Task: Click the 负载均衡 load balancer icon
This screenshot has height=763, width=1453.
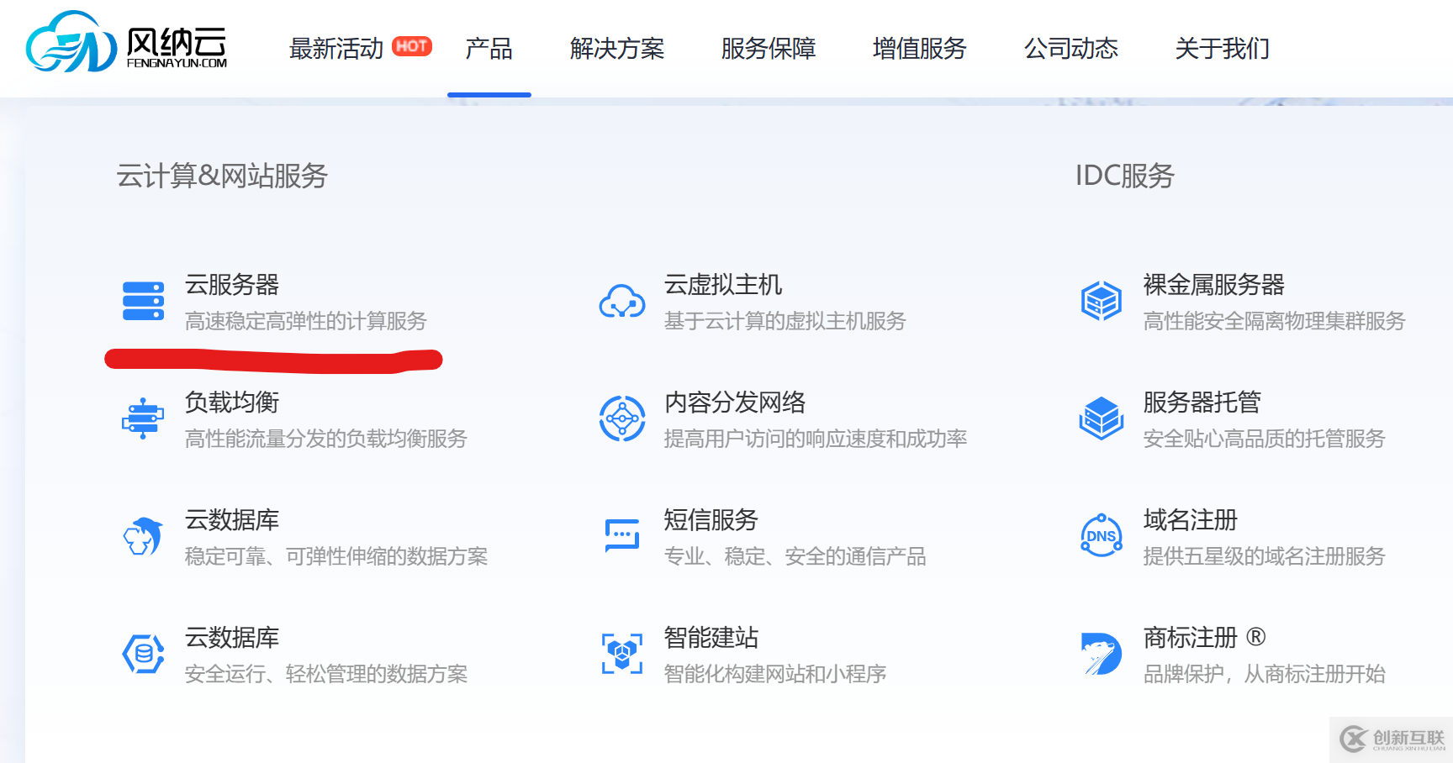Action: coord(143,418)
